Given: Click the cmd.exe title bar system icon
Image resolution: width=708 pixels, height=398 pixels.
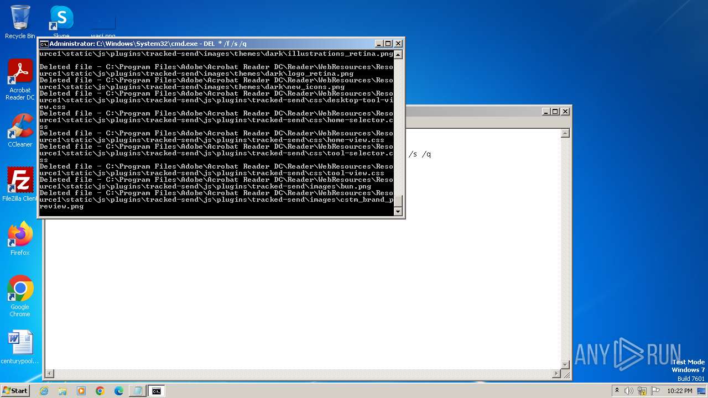Looking at the screenshot, I should (44, 44).
